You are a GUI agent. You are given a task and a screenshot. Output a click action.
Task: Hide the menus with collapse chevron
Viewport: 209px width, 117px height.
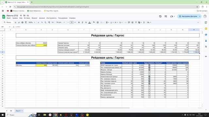[x=198, y=22]
